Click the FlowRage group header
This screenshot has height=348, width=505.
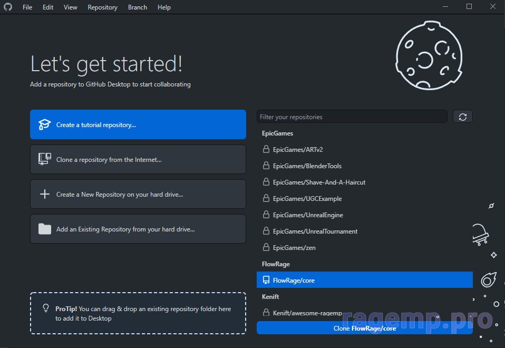[276, 264]
